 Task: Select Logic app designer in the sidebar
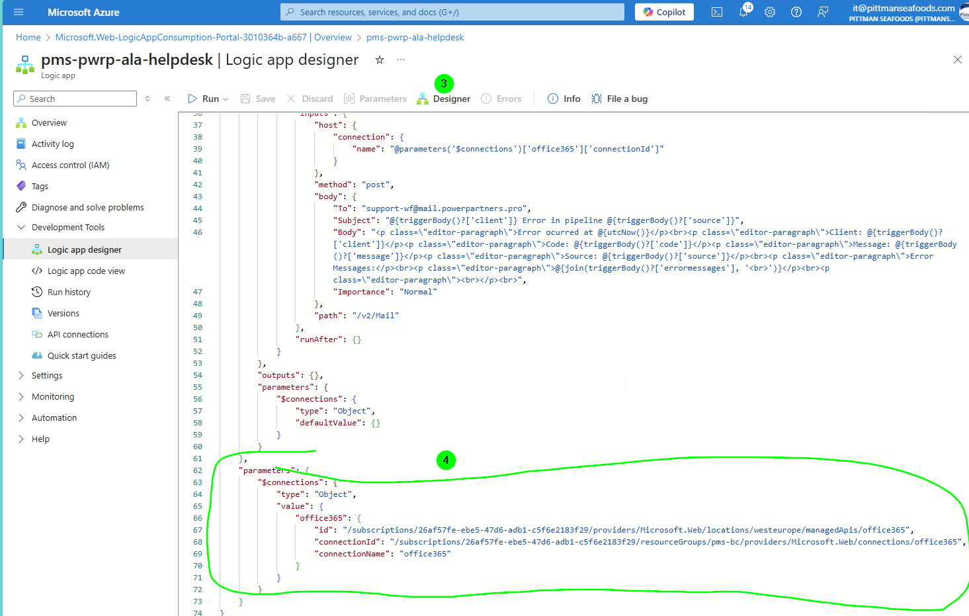click(x=85, y=249)
